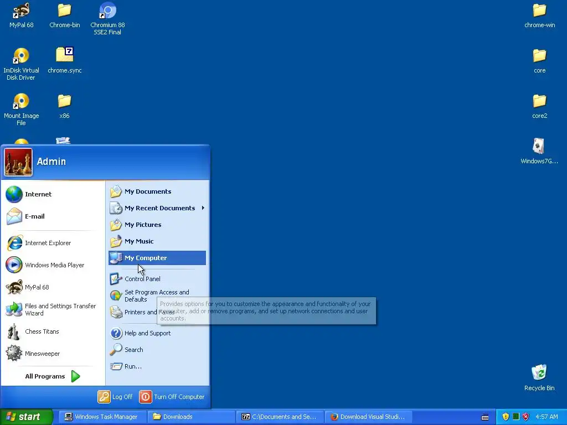The image size is (567, 425).
Task: Click the Log Off button
Action: coord(115,397)
